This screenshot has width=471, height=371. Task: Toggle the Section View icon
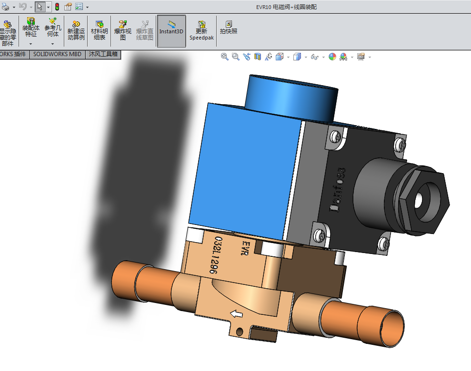tap(258, 57)
